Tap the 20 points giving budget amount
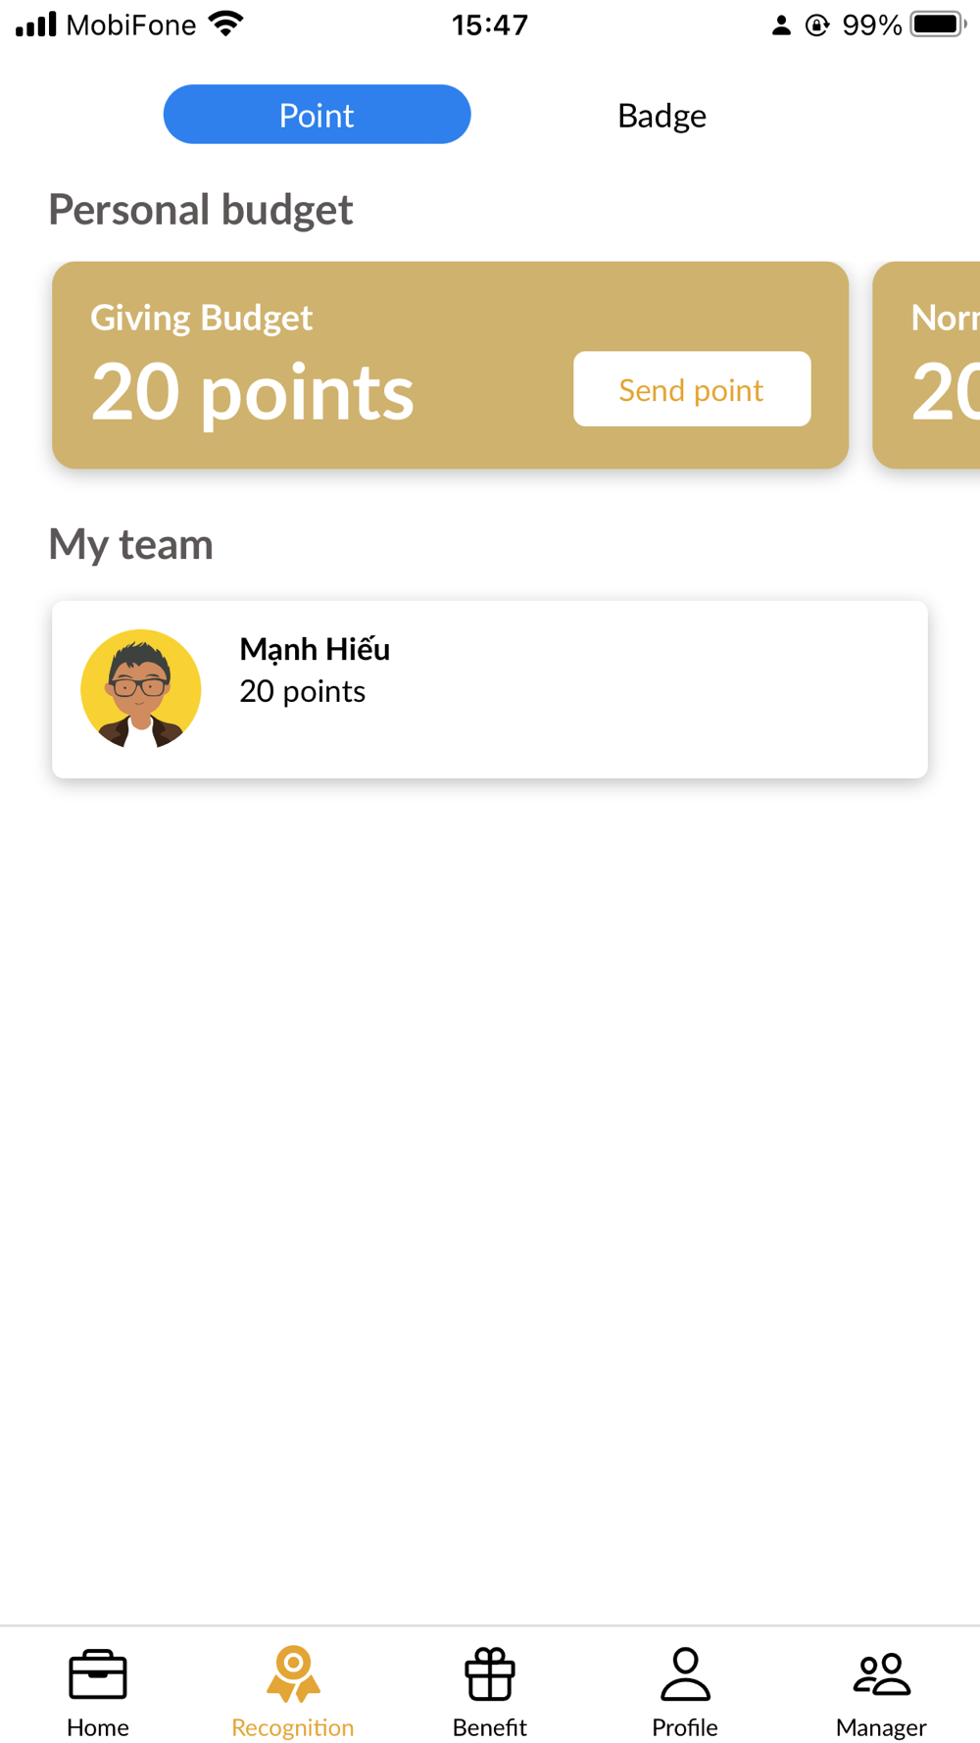This screenshot has height=1743, width=980. [x=253, y=392]
